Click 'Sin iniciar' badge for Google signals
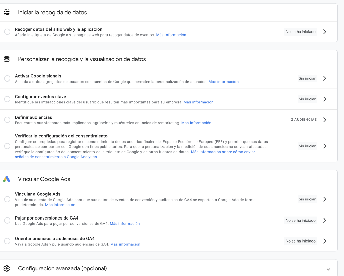This screenshot has width=344, height=276. pos(307,78)
